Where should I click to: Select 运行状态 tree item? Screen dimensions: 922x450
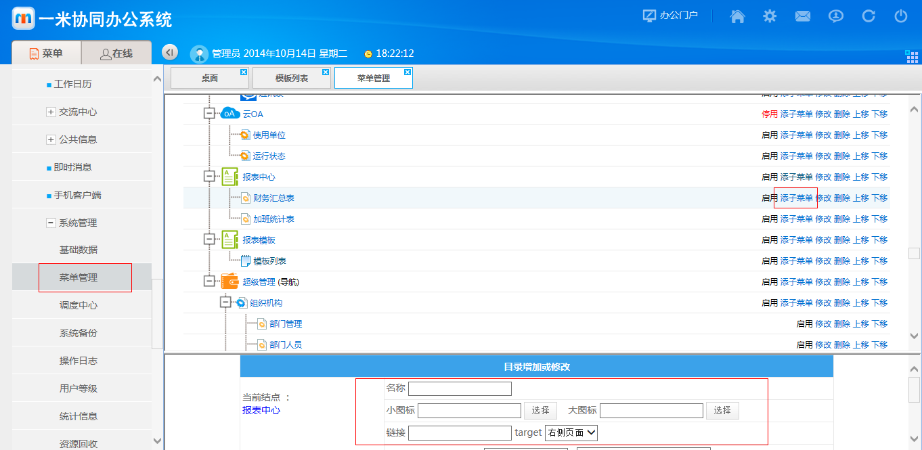269,156
